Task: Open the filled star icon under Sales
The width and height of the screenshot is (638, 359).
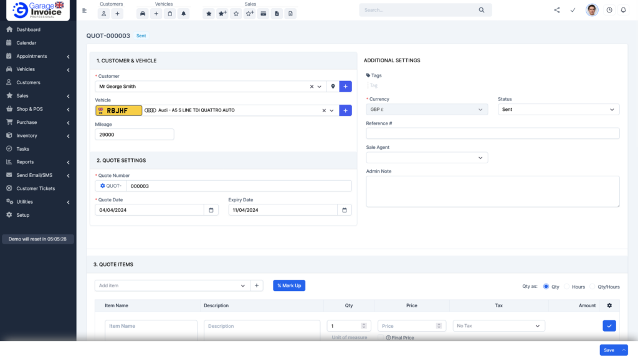Action: [x=209, y=13]
